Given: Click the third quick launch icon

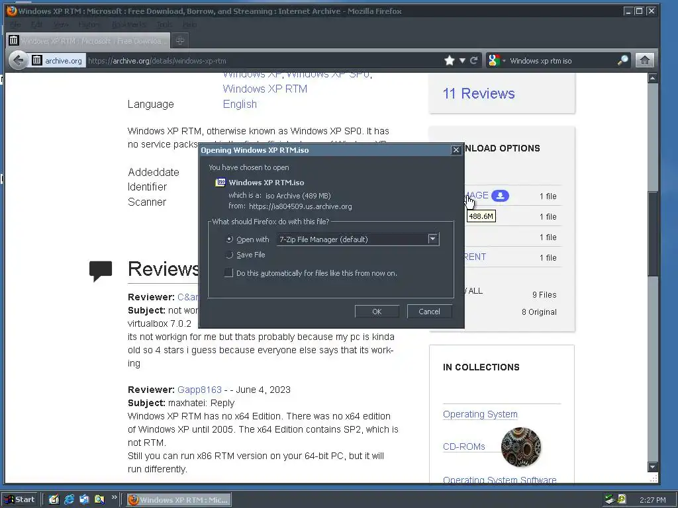Looking at the screenshot, I should click(84, 500).
